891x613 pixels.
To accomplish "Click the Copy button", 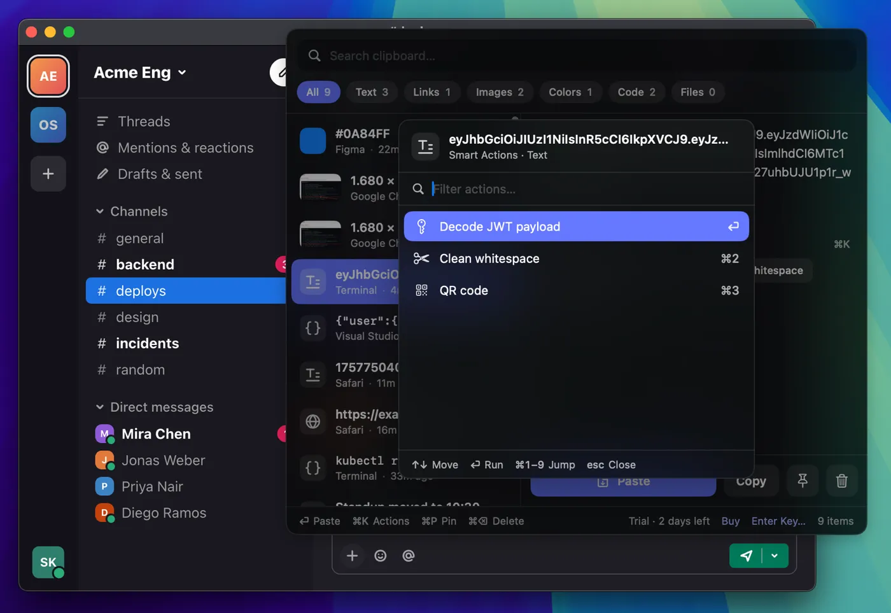I will 751,482.
